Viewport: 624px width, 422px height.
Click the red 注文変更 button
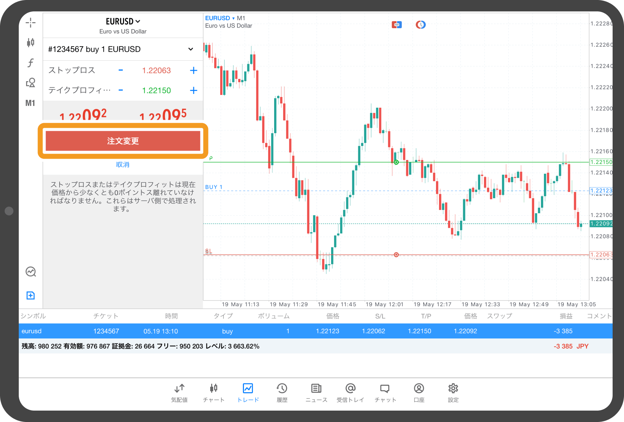click(x=123, y=141)
